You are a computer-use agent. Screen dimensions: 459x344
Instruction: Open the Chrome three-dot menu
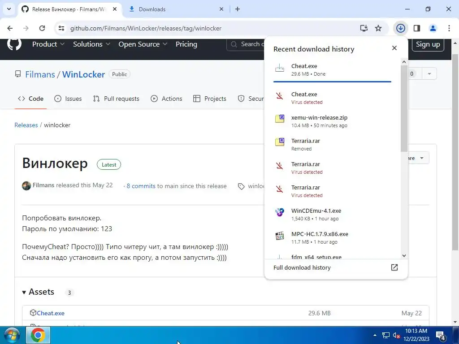(449, 28)
